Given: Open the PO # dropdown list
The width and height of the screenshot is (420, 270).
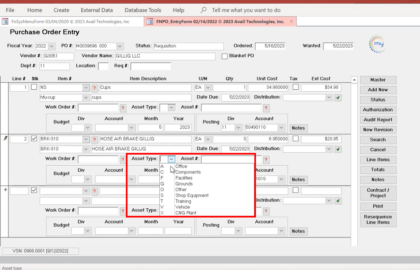Looking at the screenshot, I should (120, 46).
